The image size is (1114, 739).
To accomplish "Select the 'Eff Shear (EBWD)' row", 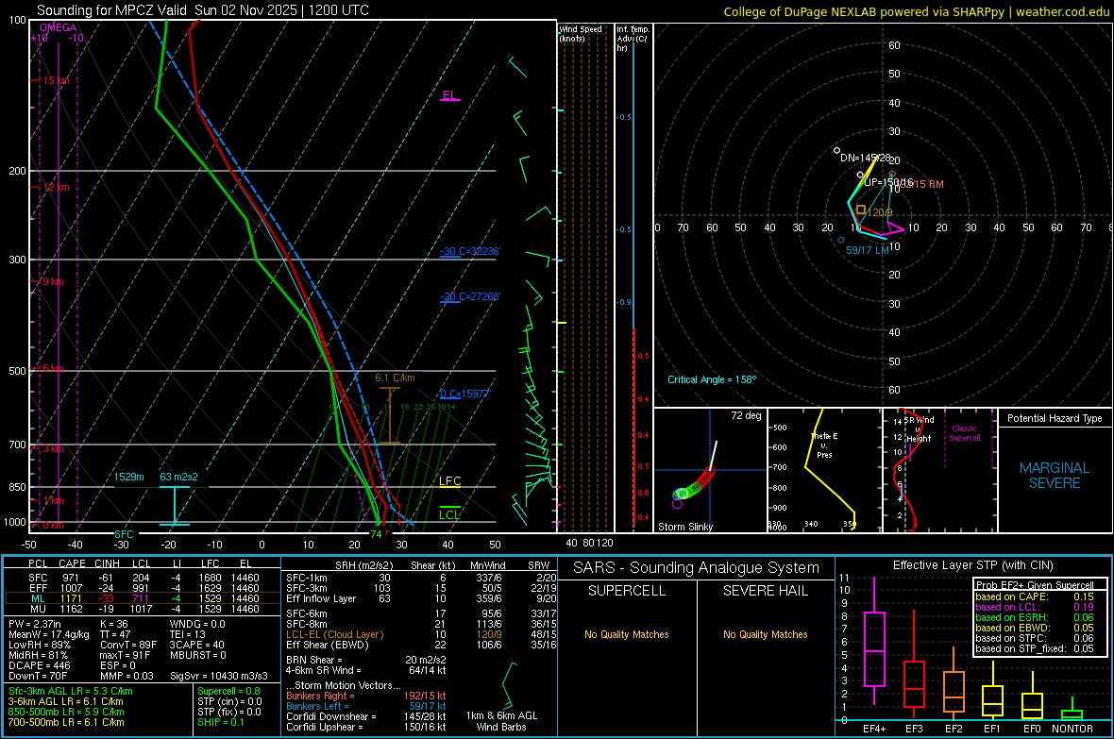I will point(421,646).
